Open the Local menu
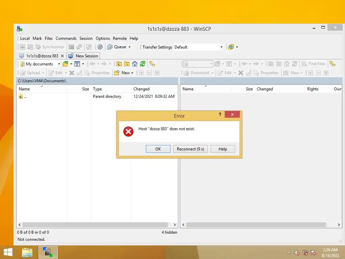Viewport: 345px width, 259px height. [x=25, y=38]
